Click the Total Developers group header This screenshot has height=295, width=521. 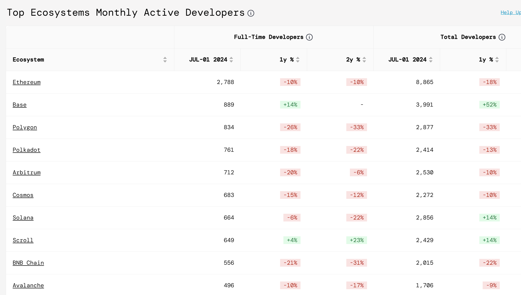(468, 37)
